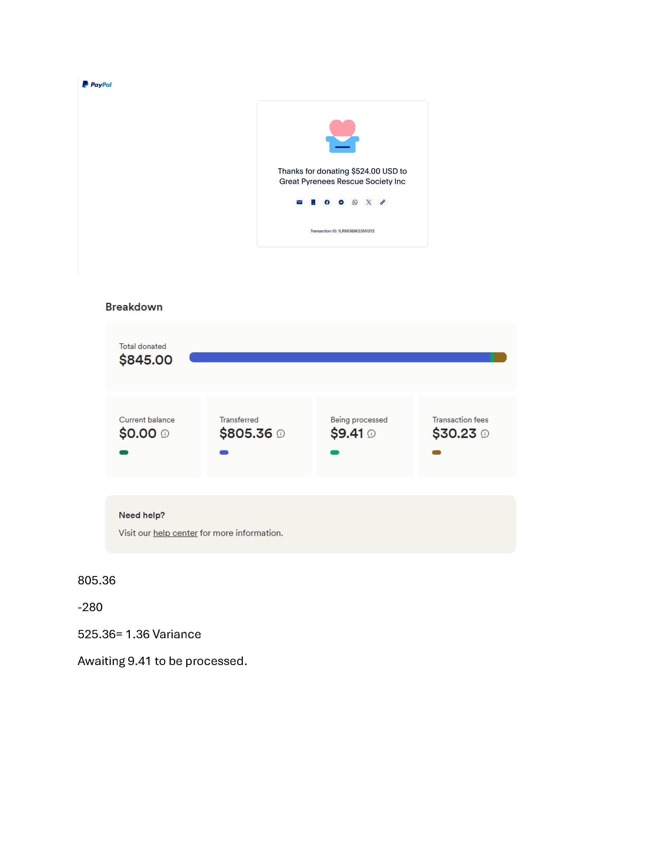Open the help center link
Viewport: 660px width, 854px height.
tap(175, 533)
